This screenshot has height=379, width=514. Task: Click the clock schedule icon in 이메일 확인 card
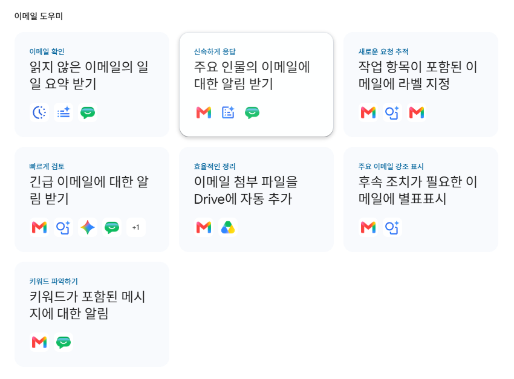(x=39, y=112)
